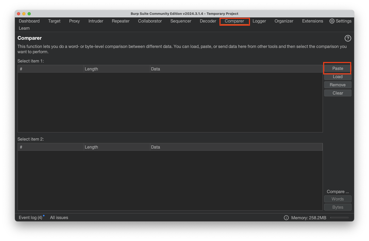Click the Clear button
This screenshot has height=241, width=369.
pos(338,93)
